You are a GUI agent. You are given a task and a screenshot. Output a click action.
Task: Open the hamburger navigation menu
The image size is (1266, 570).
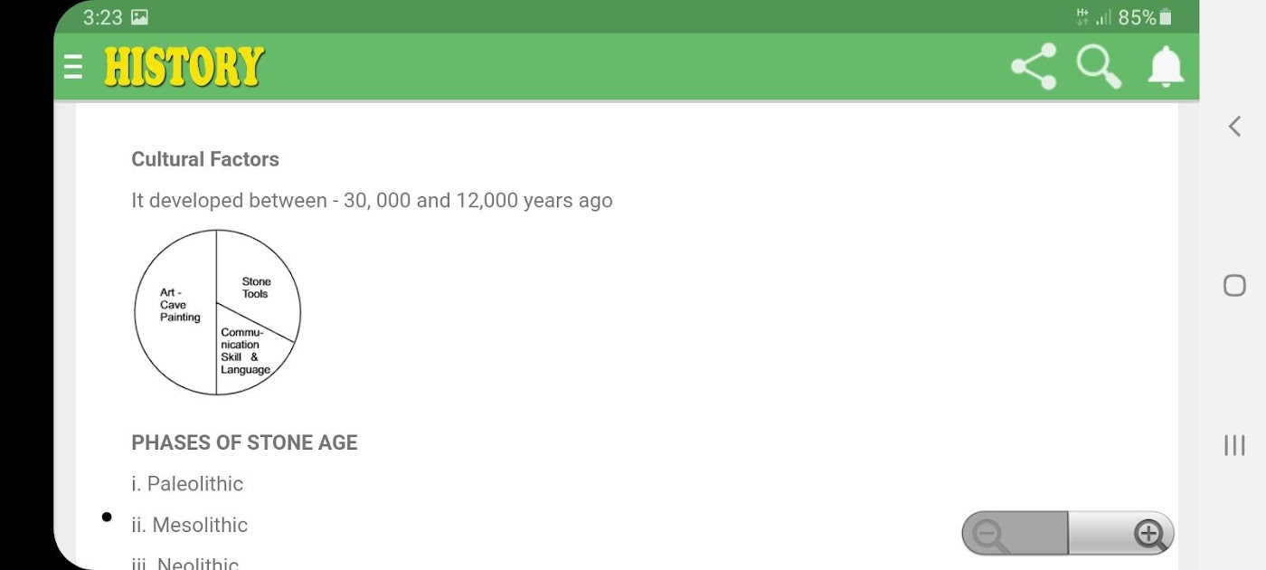pos(73,67)
